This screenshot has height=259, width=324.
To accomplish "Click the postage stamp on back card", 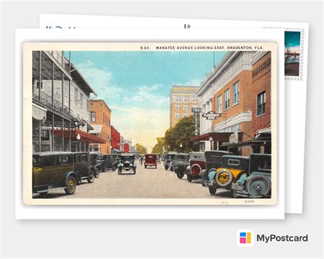I will (294, 54).
